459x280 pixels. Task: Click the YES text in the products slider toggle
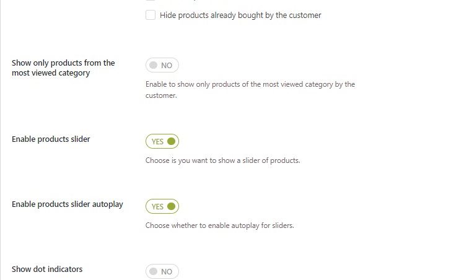click(157, 142)
